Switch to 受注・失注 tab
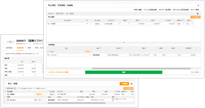The height and width of the screenshot is (108, 205). pyautogui.click(x=39, y=48)
